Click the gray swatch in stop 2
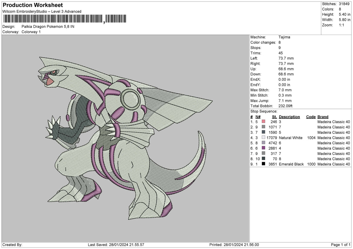Viewport: 353px width, 249px height. click(x=264, y=127)
